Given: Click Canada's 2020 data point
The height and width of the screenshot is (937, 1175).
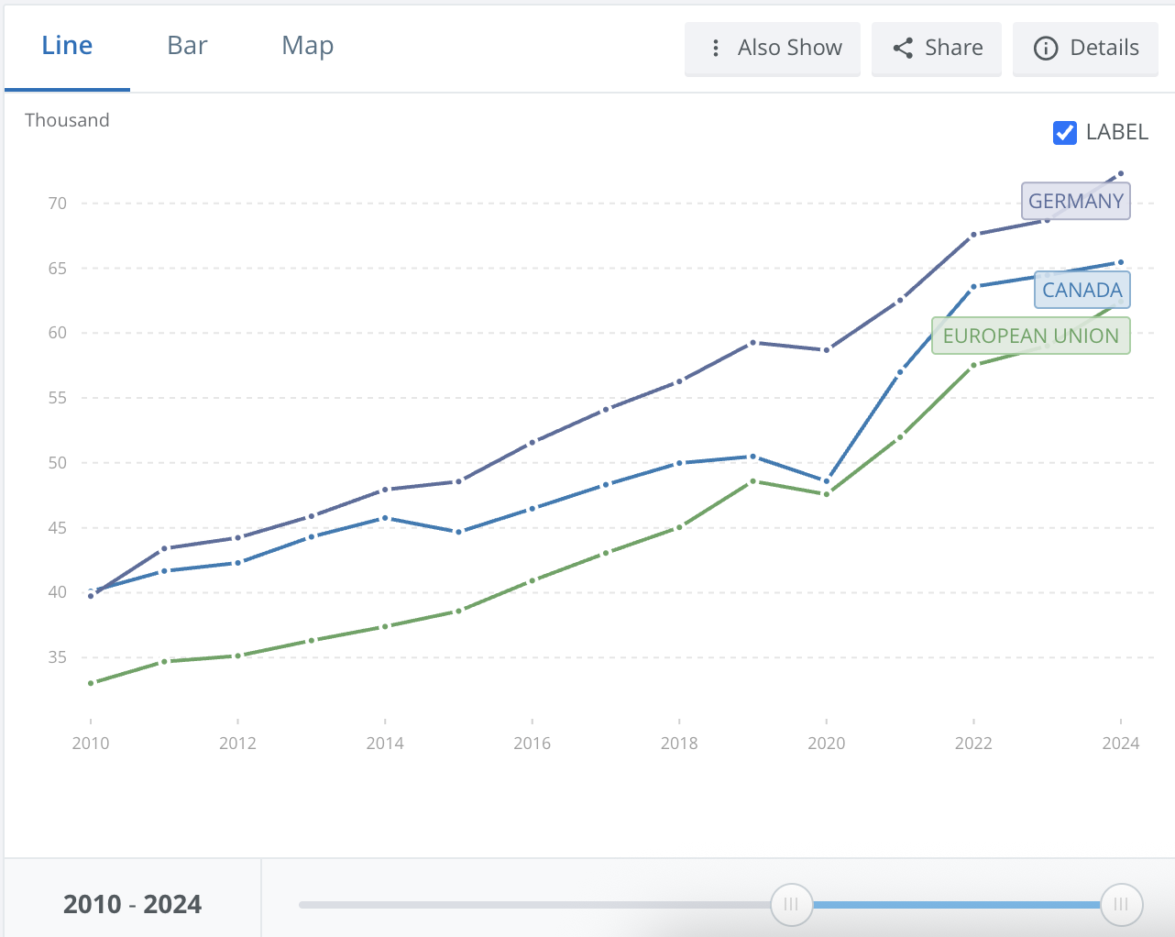Looking at the screenshot, I should [x=827, y=480].
